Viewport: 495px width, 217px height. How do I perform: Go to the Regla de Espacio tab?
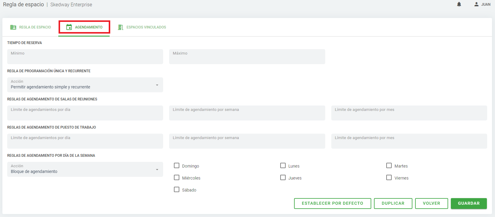click(35, 27)
